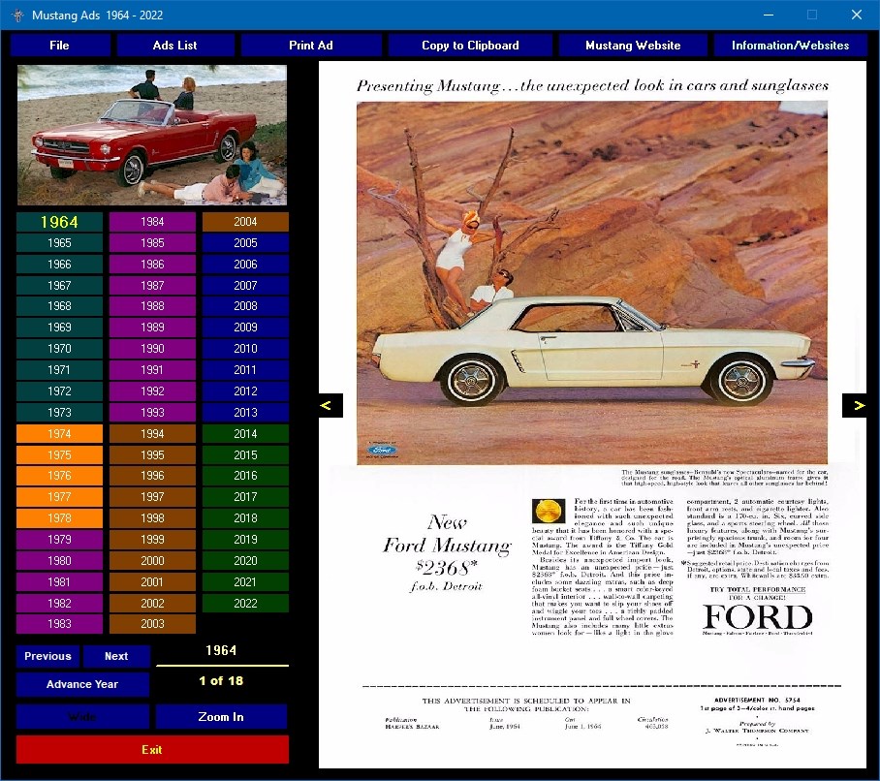Pick year 1983
Viewport: 880px width, 781px height.
point(59,624)
